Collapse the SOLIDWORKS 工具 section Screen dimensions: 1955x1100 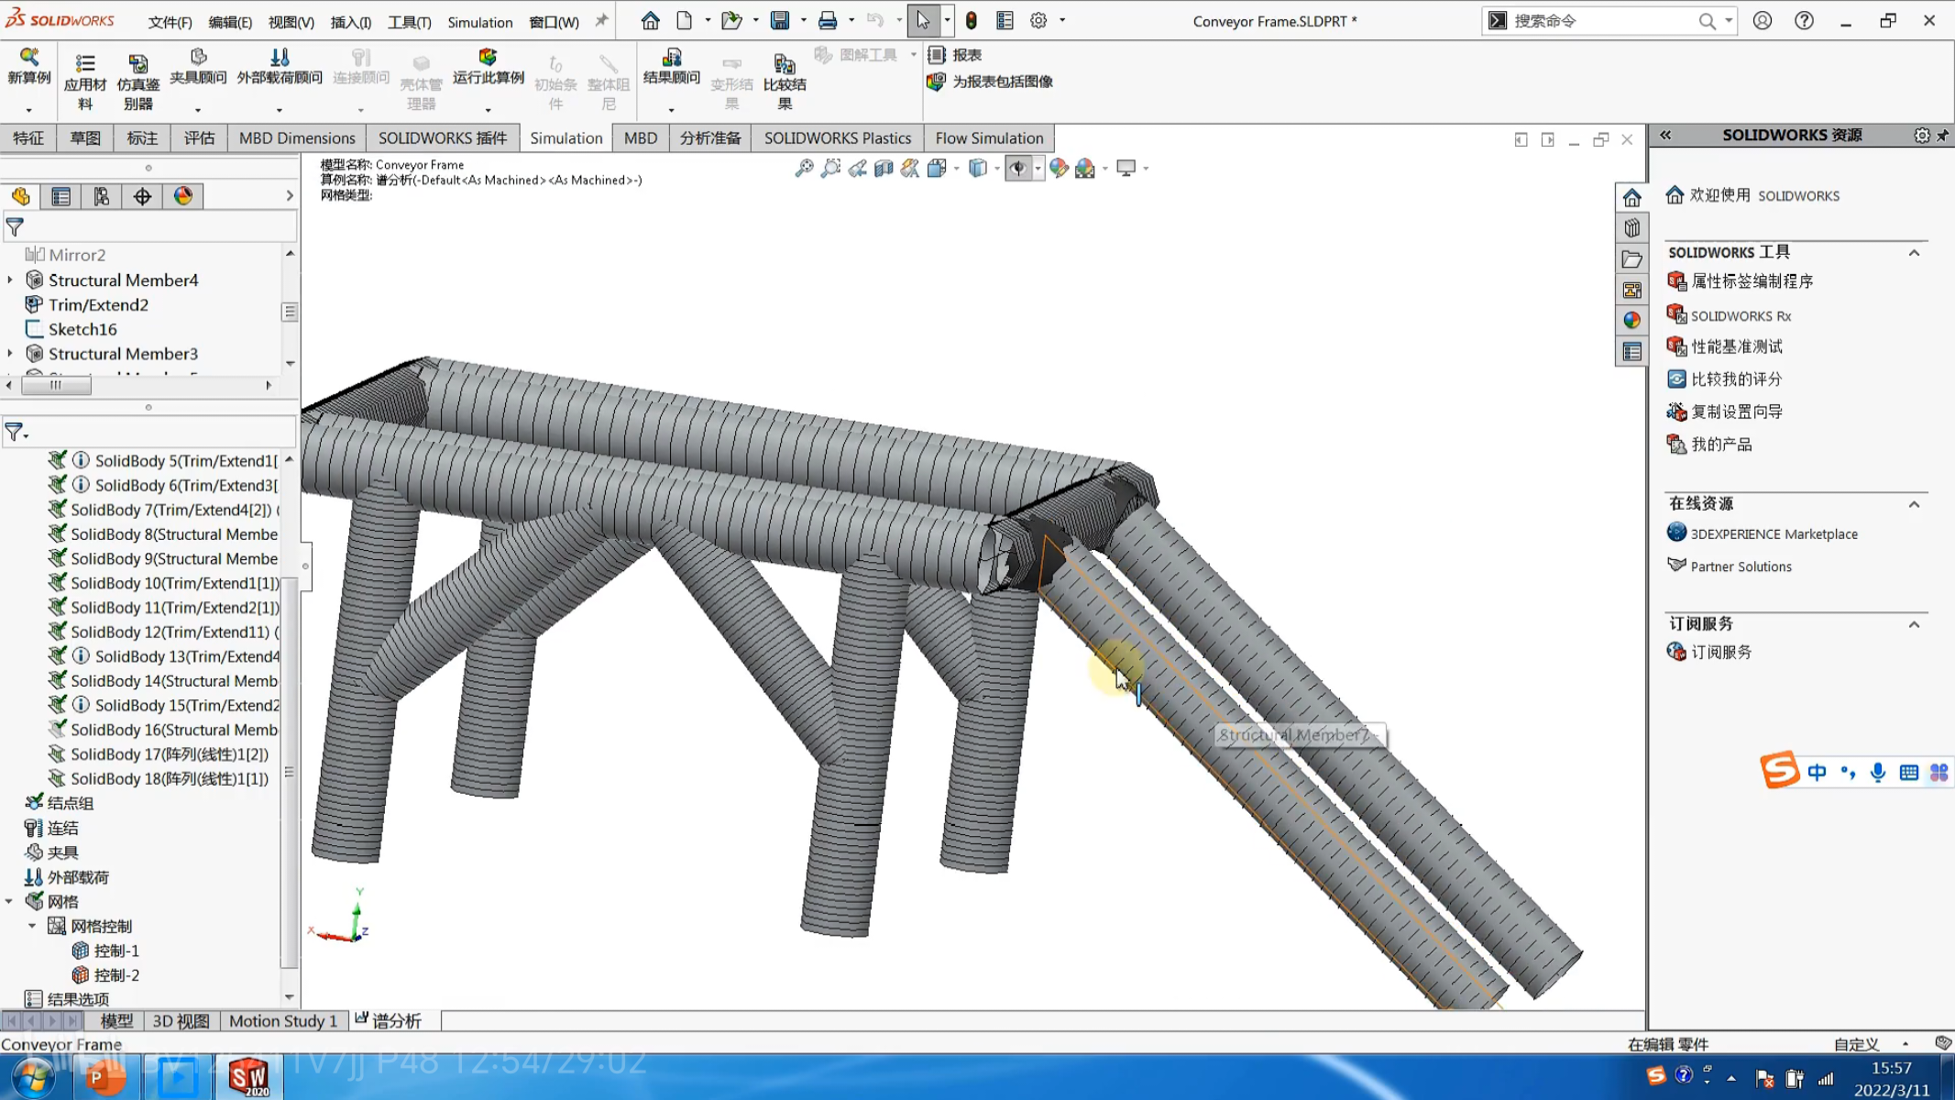click(1915, 253)
